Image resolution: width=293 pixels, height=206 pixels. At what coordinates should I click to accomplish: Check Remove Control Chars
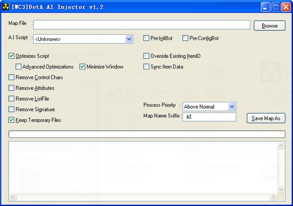coord(11,77)
